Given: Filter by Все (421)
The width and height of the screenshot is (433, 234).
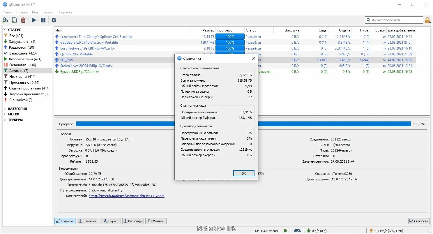Looking at the screenshot, I should (x=27, y=36).
